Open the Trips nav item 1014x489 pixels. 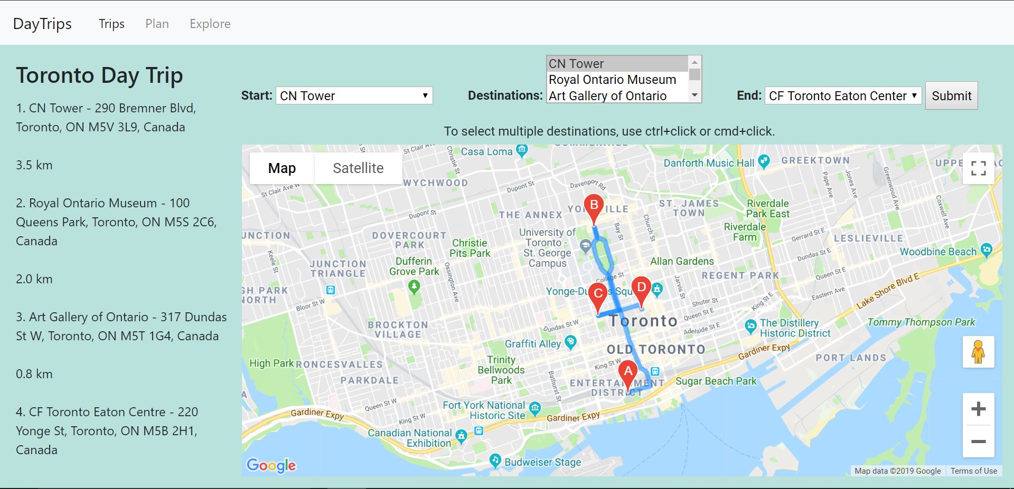click(x=111, y=24)
